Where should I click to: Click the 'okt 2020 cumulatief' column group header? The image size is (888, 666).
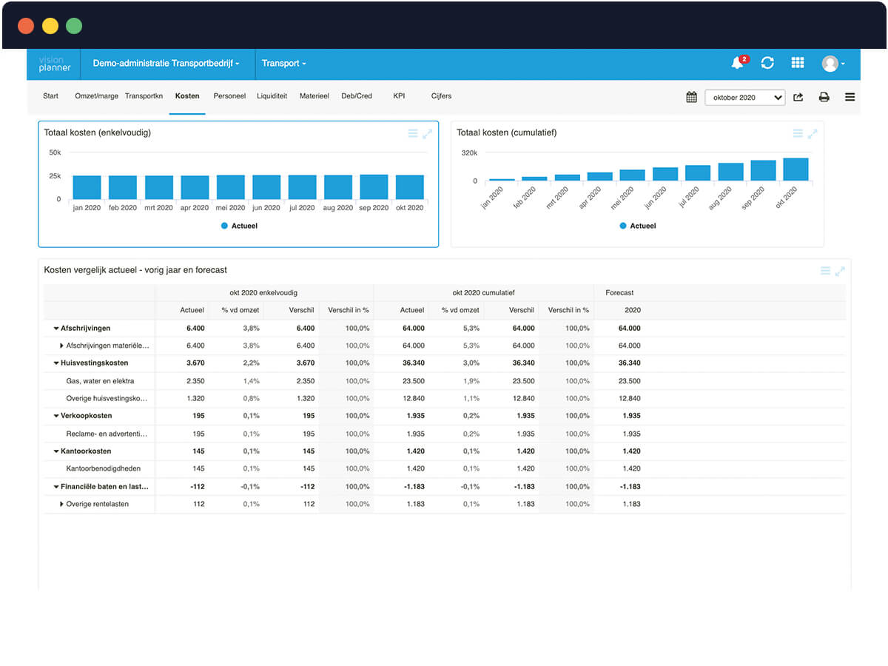pyautogui.click(x=484, y=292)
